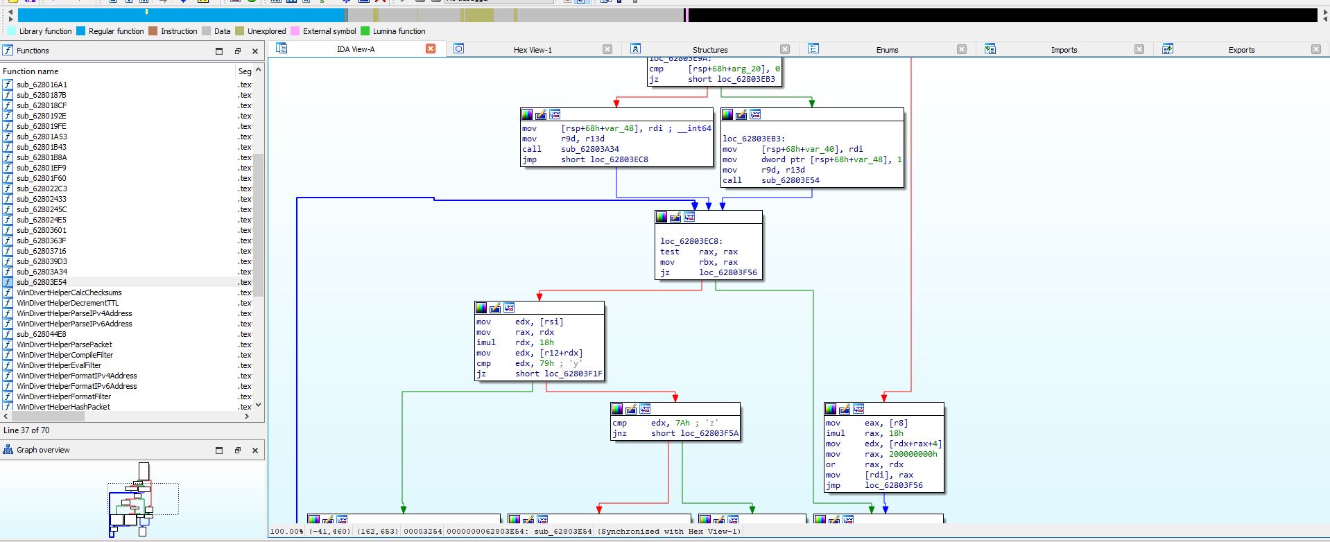
Task: Set node color for sub_62803A34 call block
Action: point(527,114)
